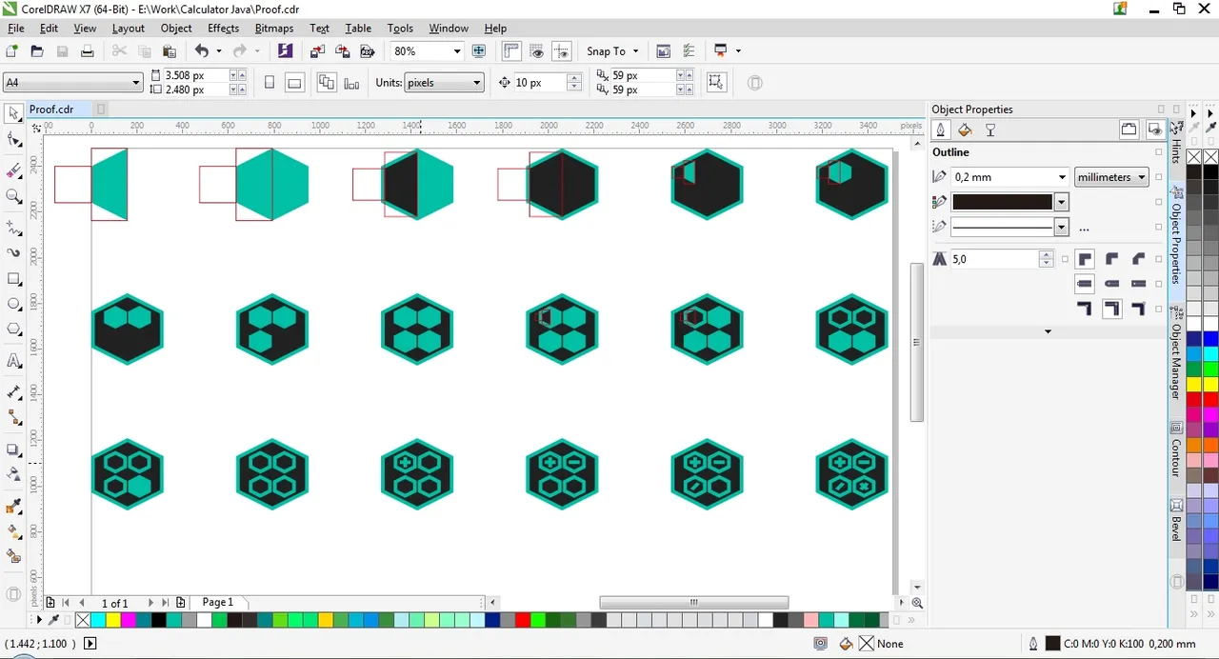Undo the last action

click(201, 51)
